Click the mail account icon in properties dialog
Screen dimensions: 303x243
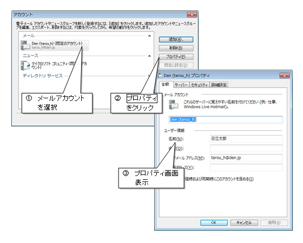[173, 105]
